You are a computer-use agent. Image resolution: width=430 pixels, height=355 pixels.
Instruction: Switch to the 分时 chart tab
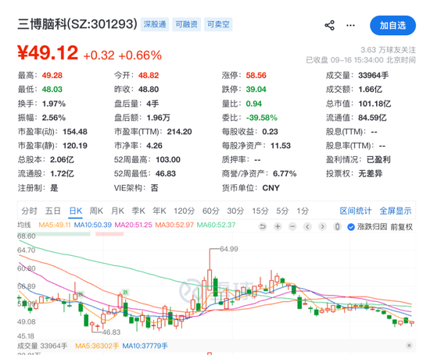pyautogui.click(x=30, y=211)
